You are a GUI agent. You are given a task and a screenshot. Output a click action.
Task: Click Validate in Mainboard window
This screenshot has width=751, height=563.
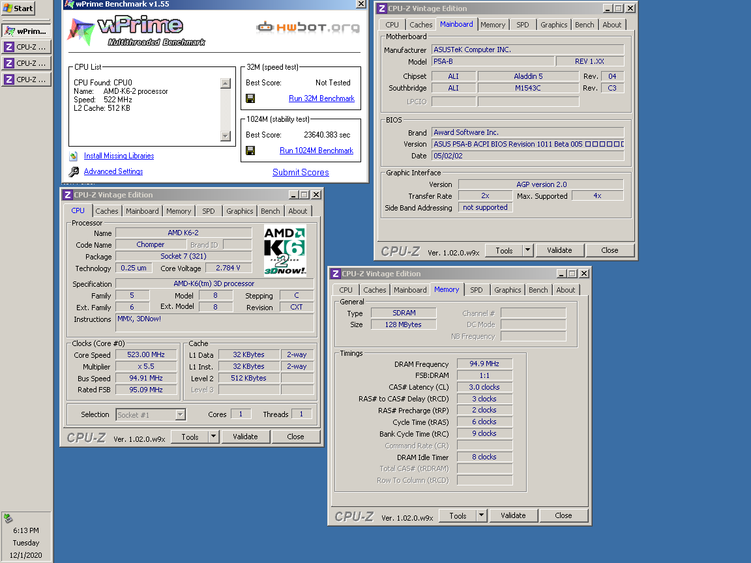pos(559,250)
